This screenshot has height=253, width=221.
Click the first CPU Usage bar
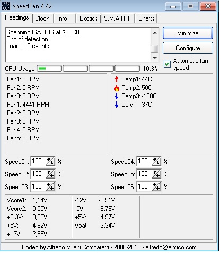49,69
